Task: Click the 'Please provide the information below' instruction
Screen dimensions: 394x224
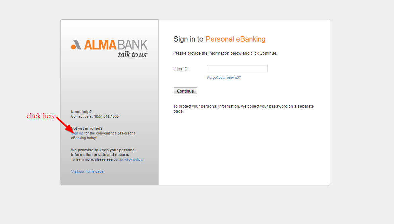Action: 225,53
